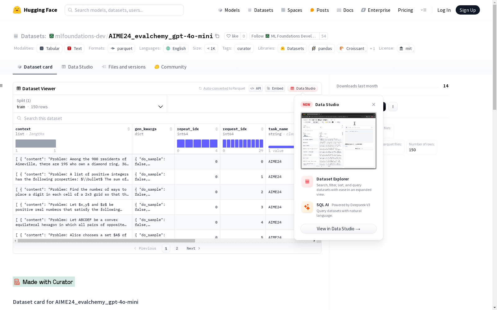Screen dimensions: 497x310
Task: Open the SQL AI feature
Action: tap(339, 210)
